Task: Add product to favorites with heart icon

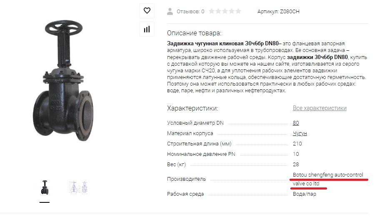Action: tap(147, 11)
